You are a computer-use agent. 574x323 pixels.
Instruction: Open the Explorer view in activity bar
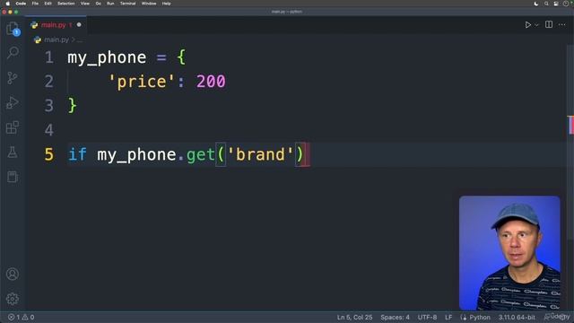click(13, 28)
